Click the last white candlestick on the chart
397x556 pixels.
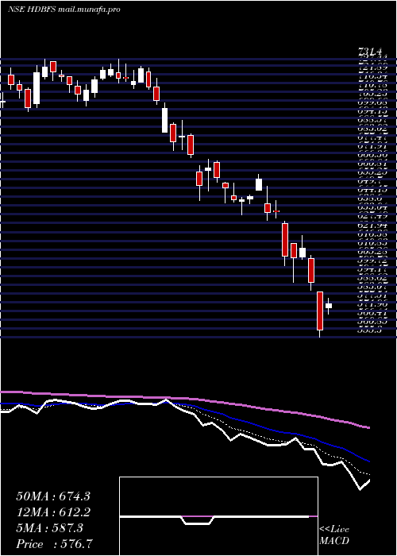pyautogui.click(x=329, y=306)
